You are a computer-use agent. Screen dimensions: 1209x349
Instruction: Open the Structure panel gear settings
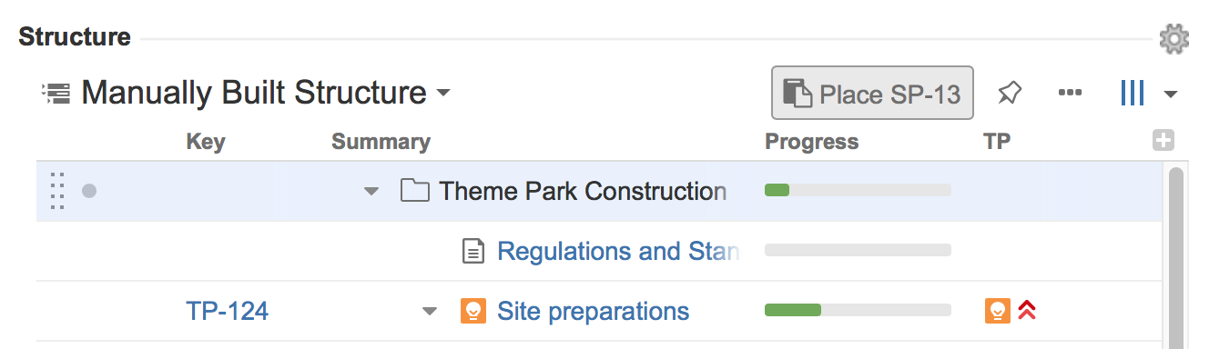pos(1173,38)
